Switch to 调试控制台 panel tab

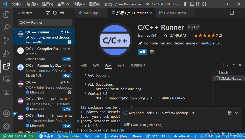point(138,65)
